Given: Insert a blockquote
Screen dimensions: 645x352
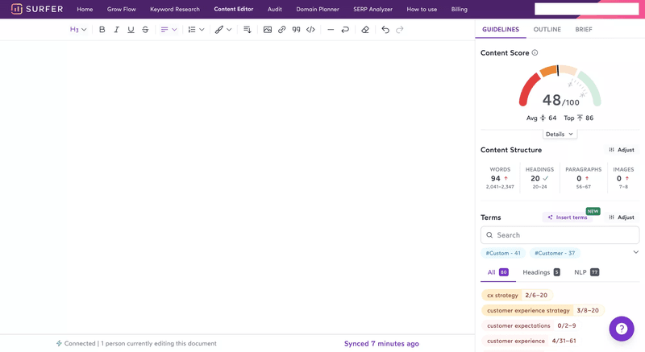Looking at the screenshot, I should (x=296, y=30).
